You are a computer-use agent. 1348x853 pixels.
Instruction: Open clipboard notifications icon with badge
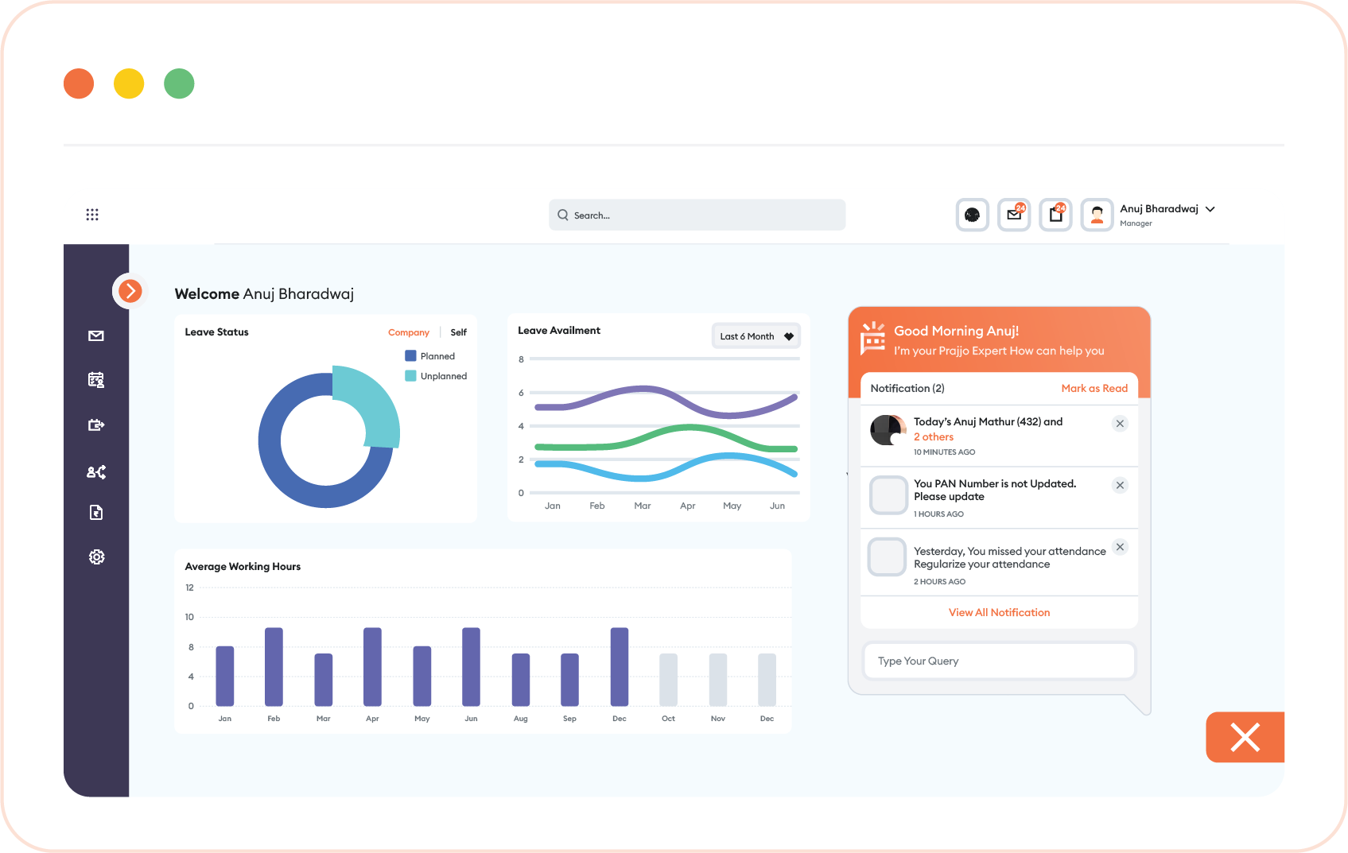click(x=1056, y=215)
